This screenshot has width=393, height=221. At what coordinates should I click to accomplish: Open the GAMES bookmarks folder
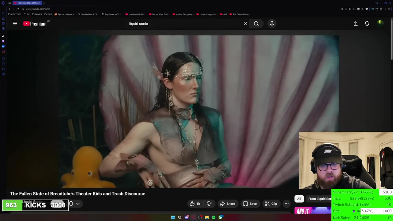coord(37,14)
